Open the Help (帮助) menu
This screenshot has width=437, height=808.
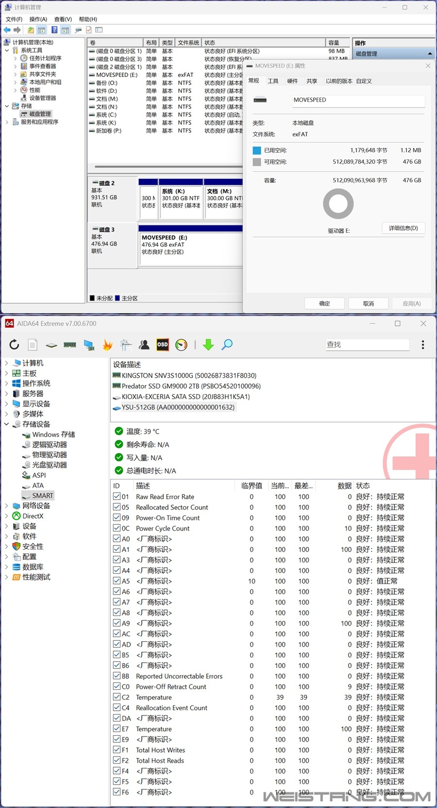pos(88,19)
